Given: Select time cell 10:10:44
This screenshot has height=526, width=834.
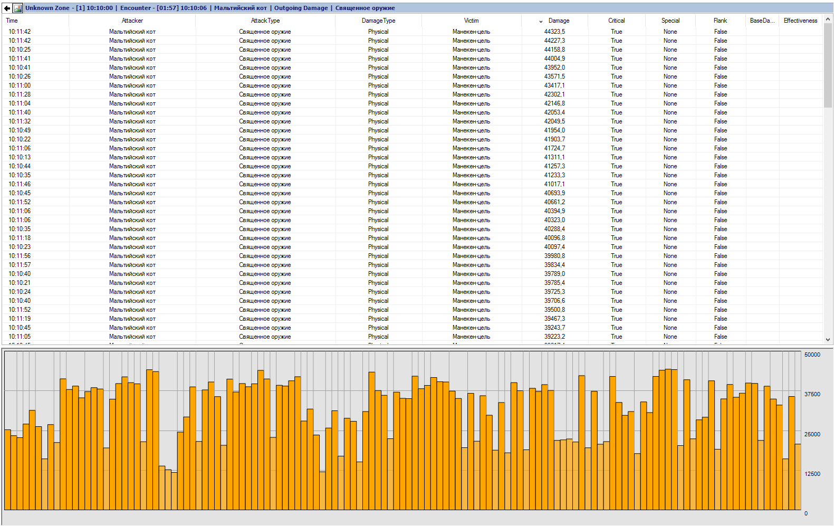Looking at the screenshot, I should pos(20,166).
